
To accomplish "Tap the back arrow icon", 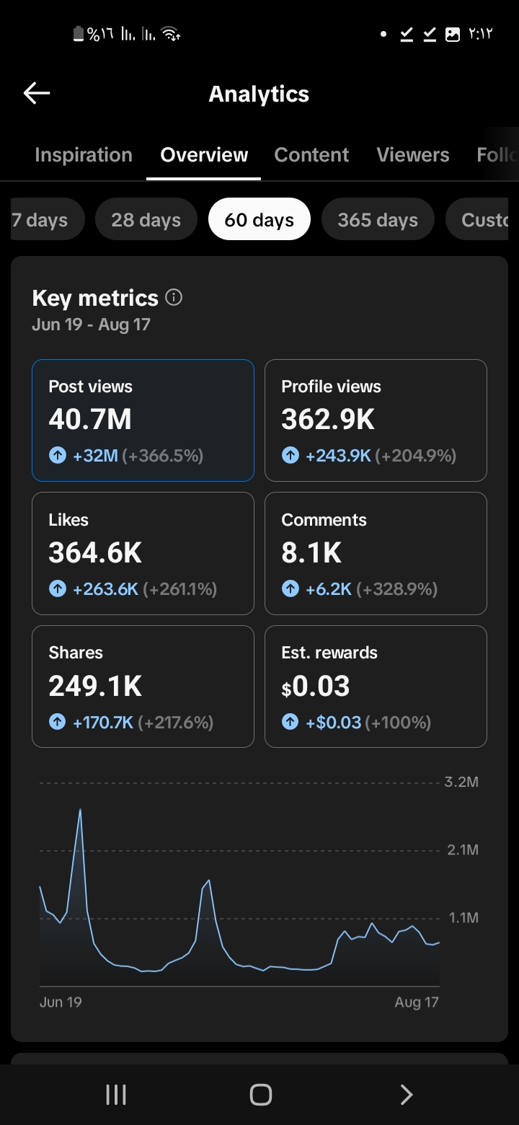I will 36,93.
